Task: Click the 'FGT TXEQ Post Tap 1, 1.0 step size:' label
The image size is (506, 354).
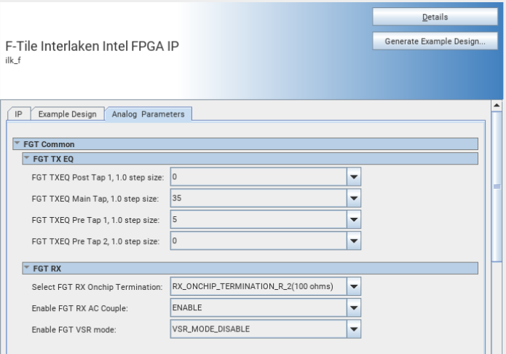Action: pyautogui.click(x=98, y=177)
